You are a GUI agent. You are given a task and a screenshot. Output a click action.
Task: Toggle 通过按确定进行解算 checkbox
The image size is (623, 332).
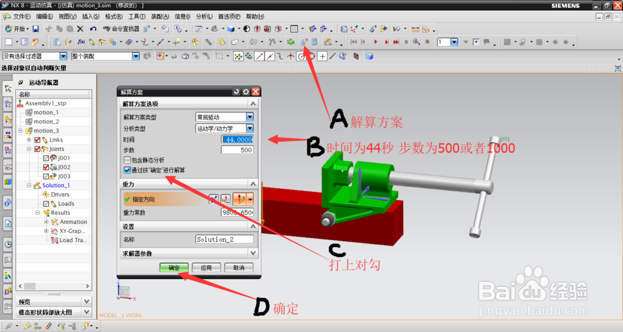(x=127, y=170)
